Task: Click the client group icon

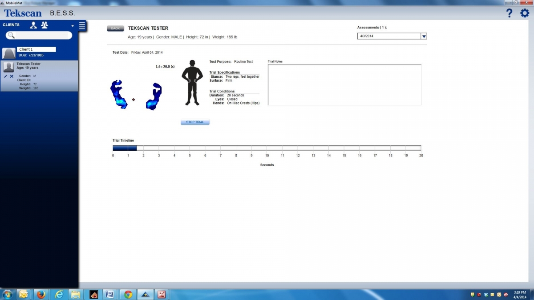Action: (x=44, y=25)
